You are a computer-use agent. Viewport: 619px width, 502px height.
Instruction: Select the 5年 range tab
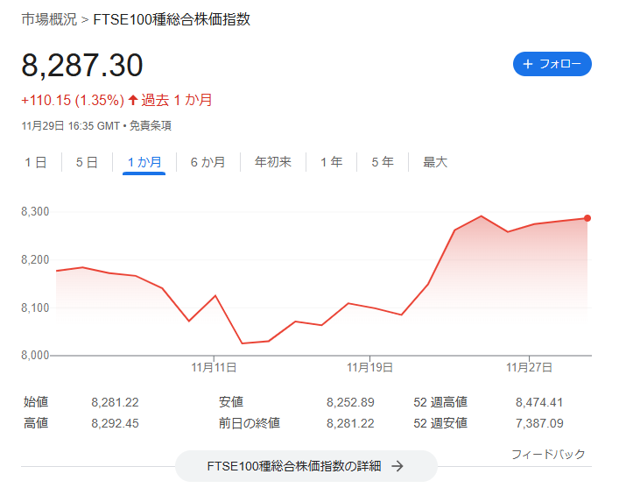pos(383,162)
